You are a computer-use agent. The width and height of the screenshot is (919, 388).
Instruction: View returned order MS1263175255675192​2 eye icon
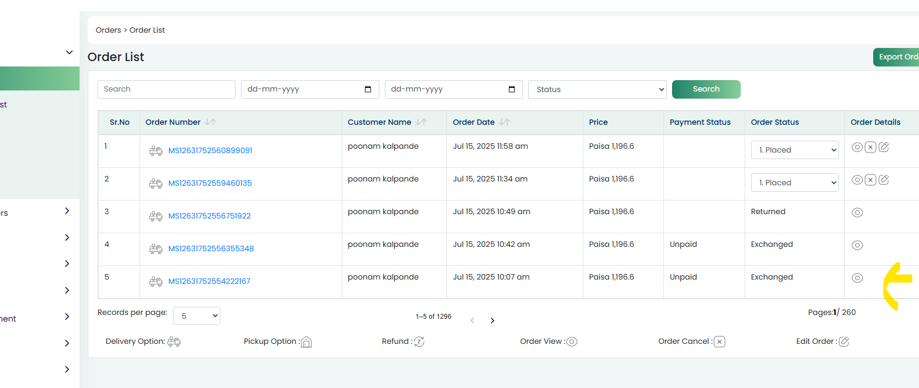click(x=857, y=213)
